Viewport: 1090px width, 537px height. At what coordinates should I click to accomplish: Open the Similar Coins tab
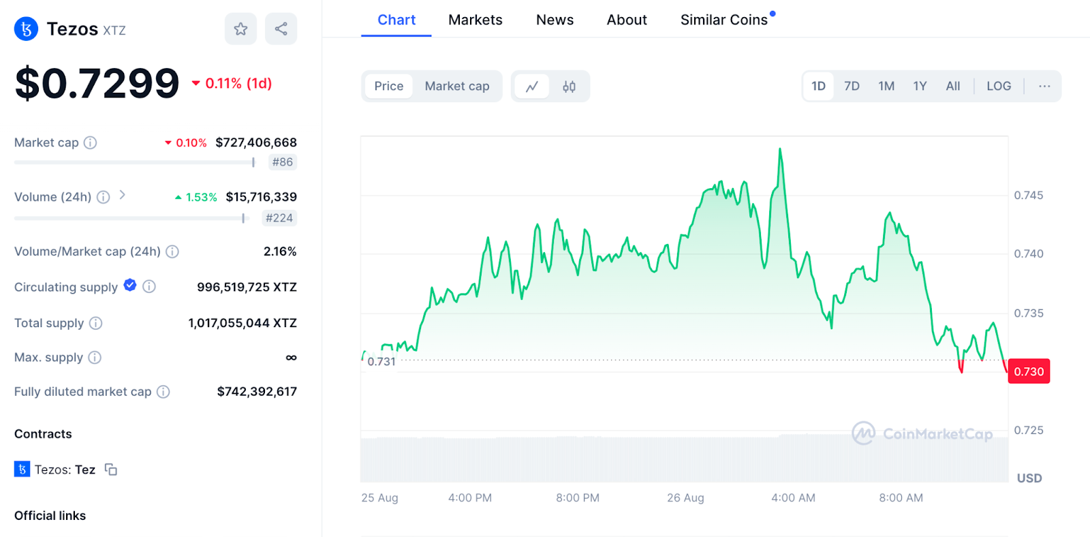pyautogui.click(x=724, y=20)
